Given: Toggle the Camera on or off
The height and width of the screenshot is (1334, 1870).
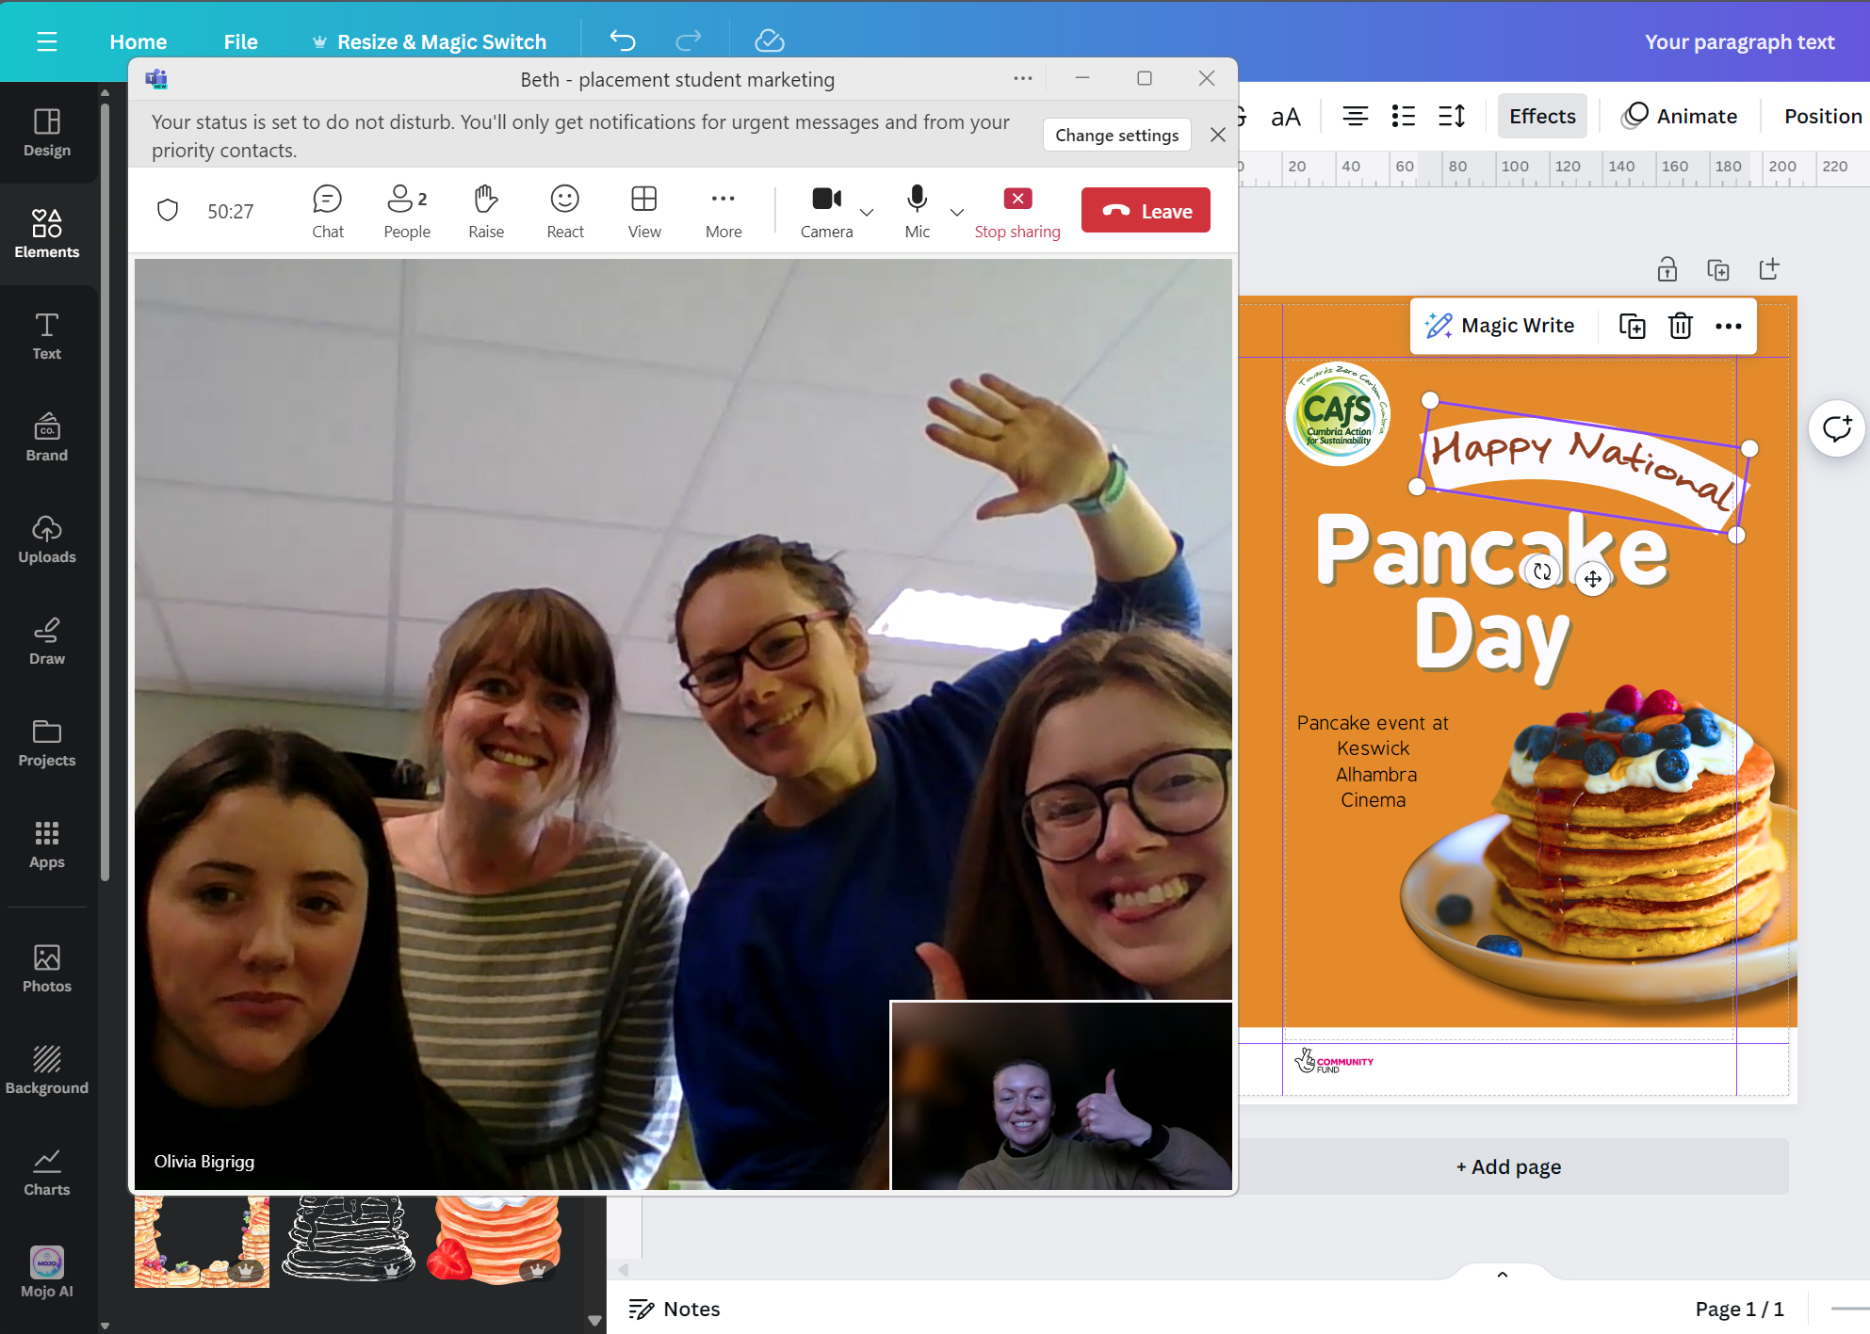Looking at the screenshot, I should tap(826, 211).
